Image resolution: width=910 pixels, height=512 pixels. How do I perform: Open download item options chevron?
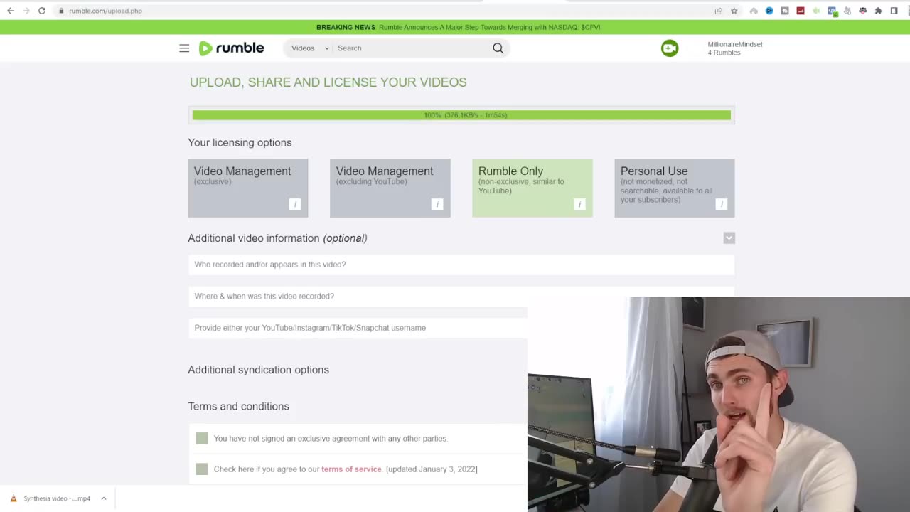tap(104, 498)
